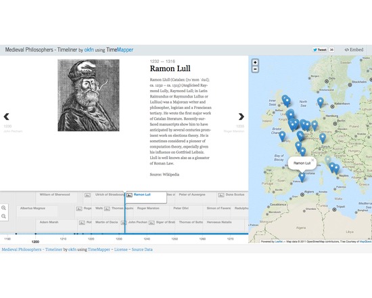Screen dimensions: 372x298
Task: Close the Ramon Lull map popup
Action: point(312,160)
